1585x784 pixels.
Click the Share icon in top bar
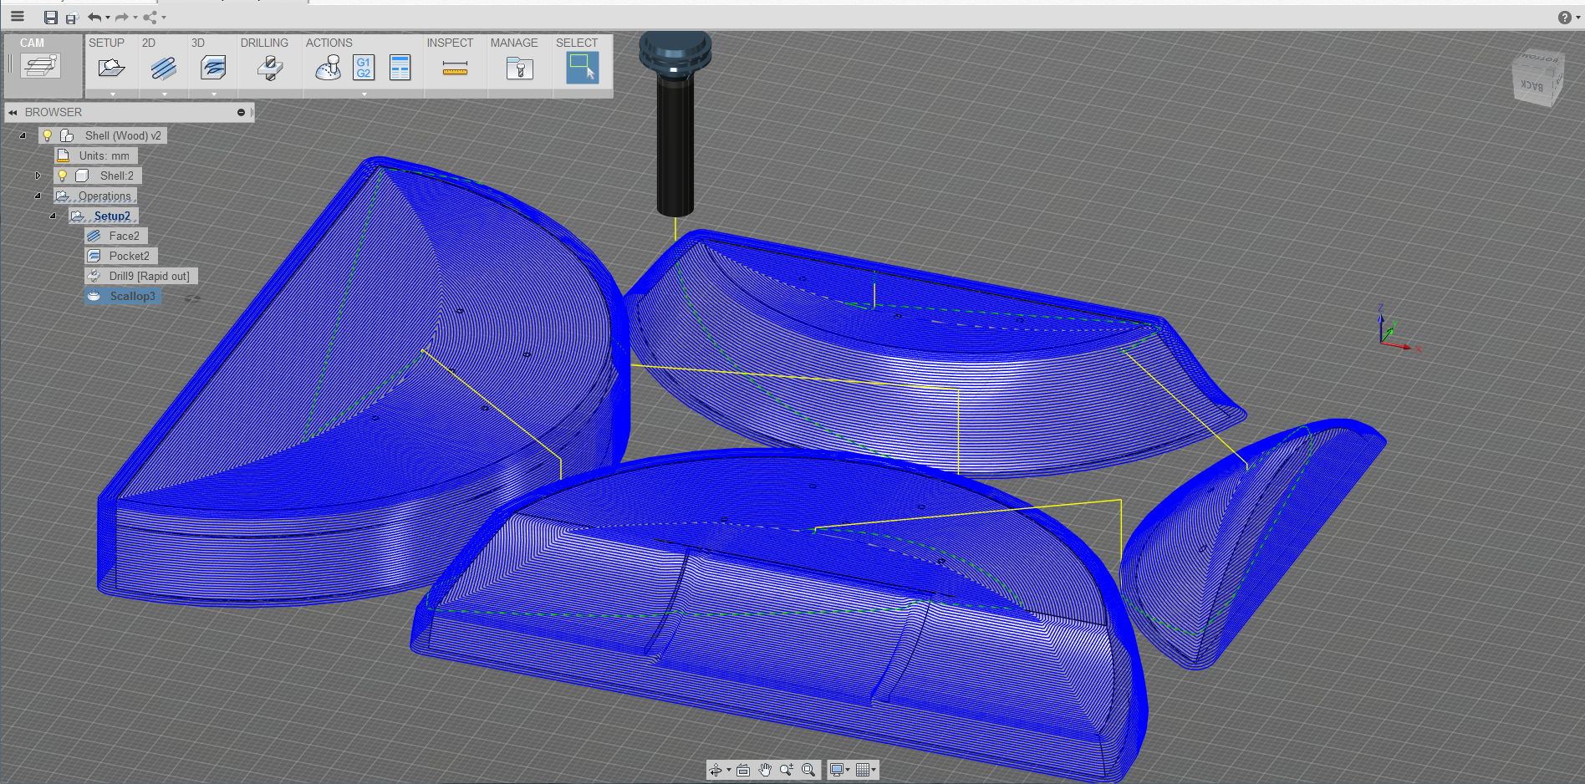[x=150, y=17]
